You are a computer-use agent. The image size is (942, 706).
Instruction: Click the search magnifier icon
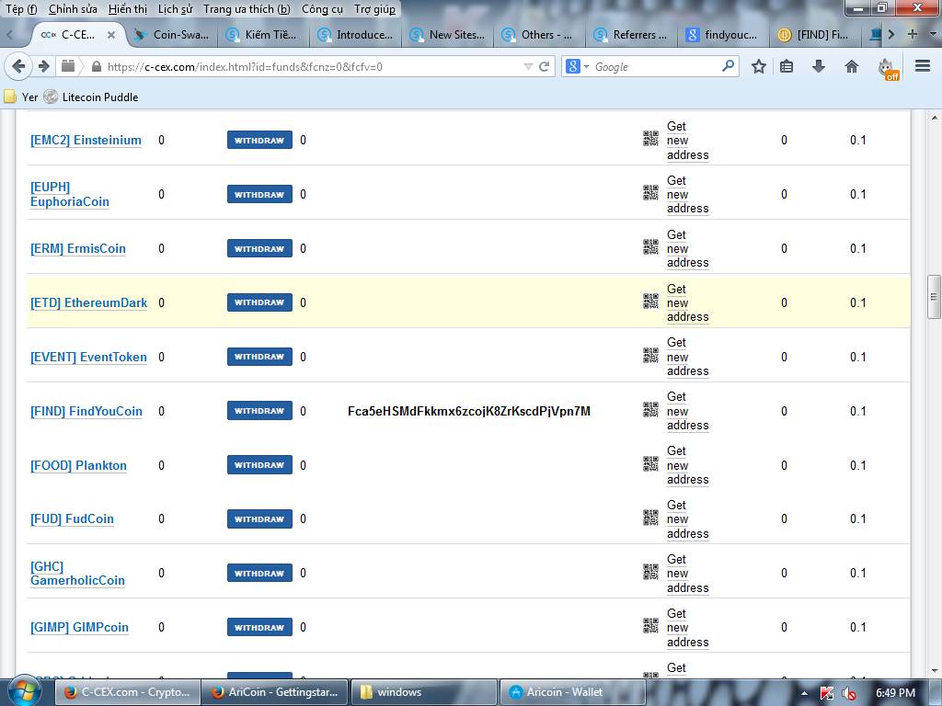pyautogui.click(x=728, y=66)
